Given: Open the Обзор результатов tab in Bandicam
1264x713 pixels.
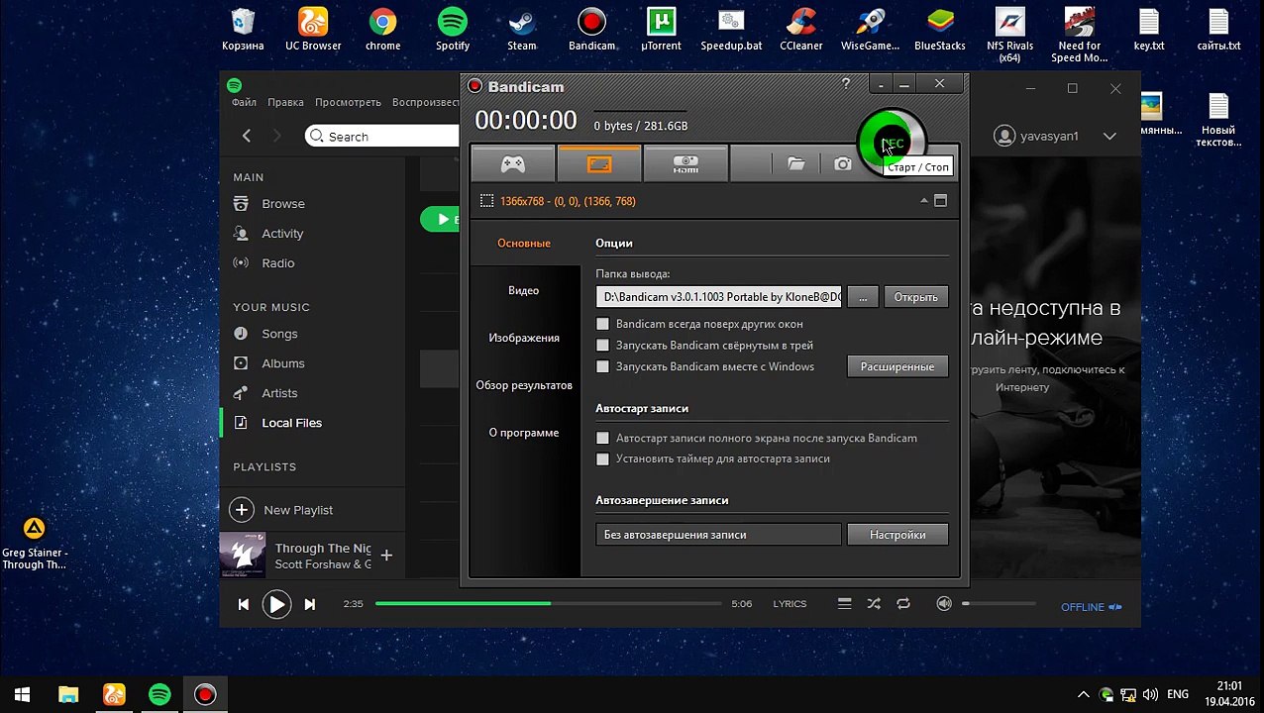Looking at the screenshot, I should pyautogui.click(x=524, y=385).
